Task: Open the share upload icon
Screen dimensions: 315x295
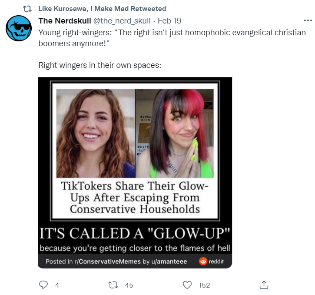Action: click(264, 285)
